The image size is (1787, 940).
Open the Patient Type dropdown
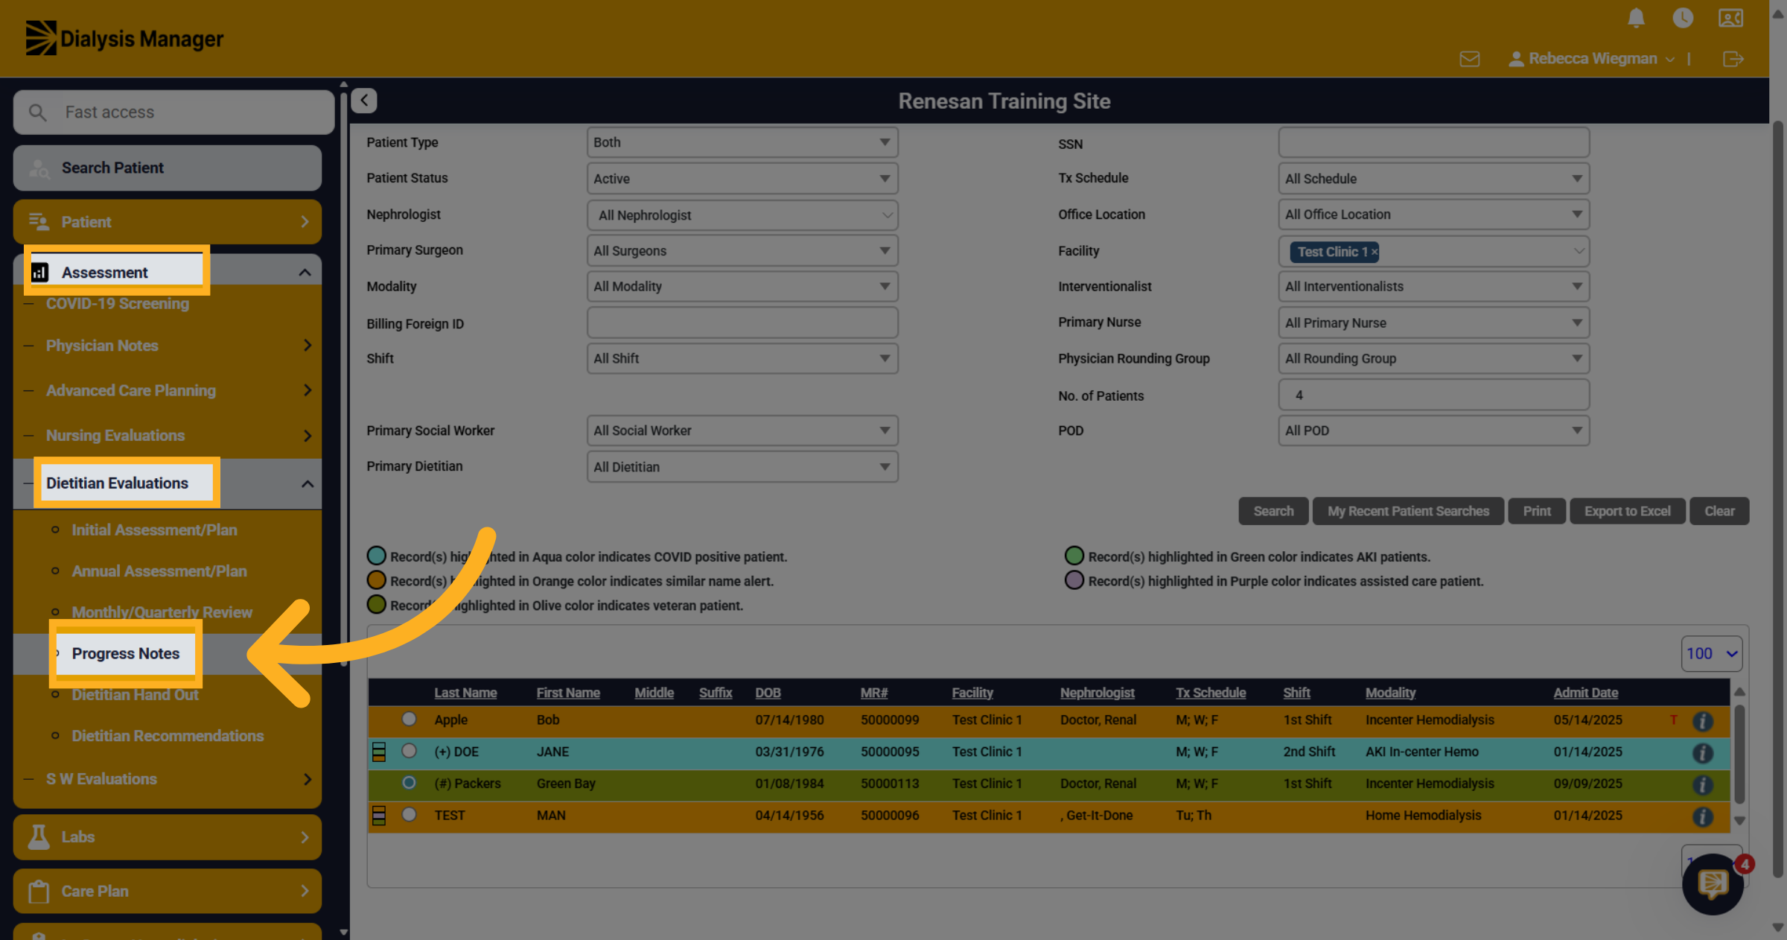click(x=742, y=142)
